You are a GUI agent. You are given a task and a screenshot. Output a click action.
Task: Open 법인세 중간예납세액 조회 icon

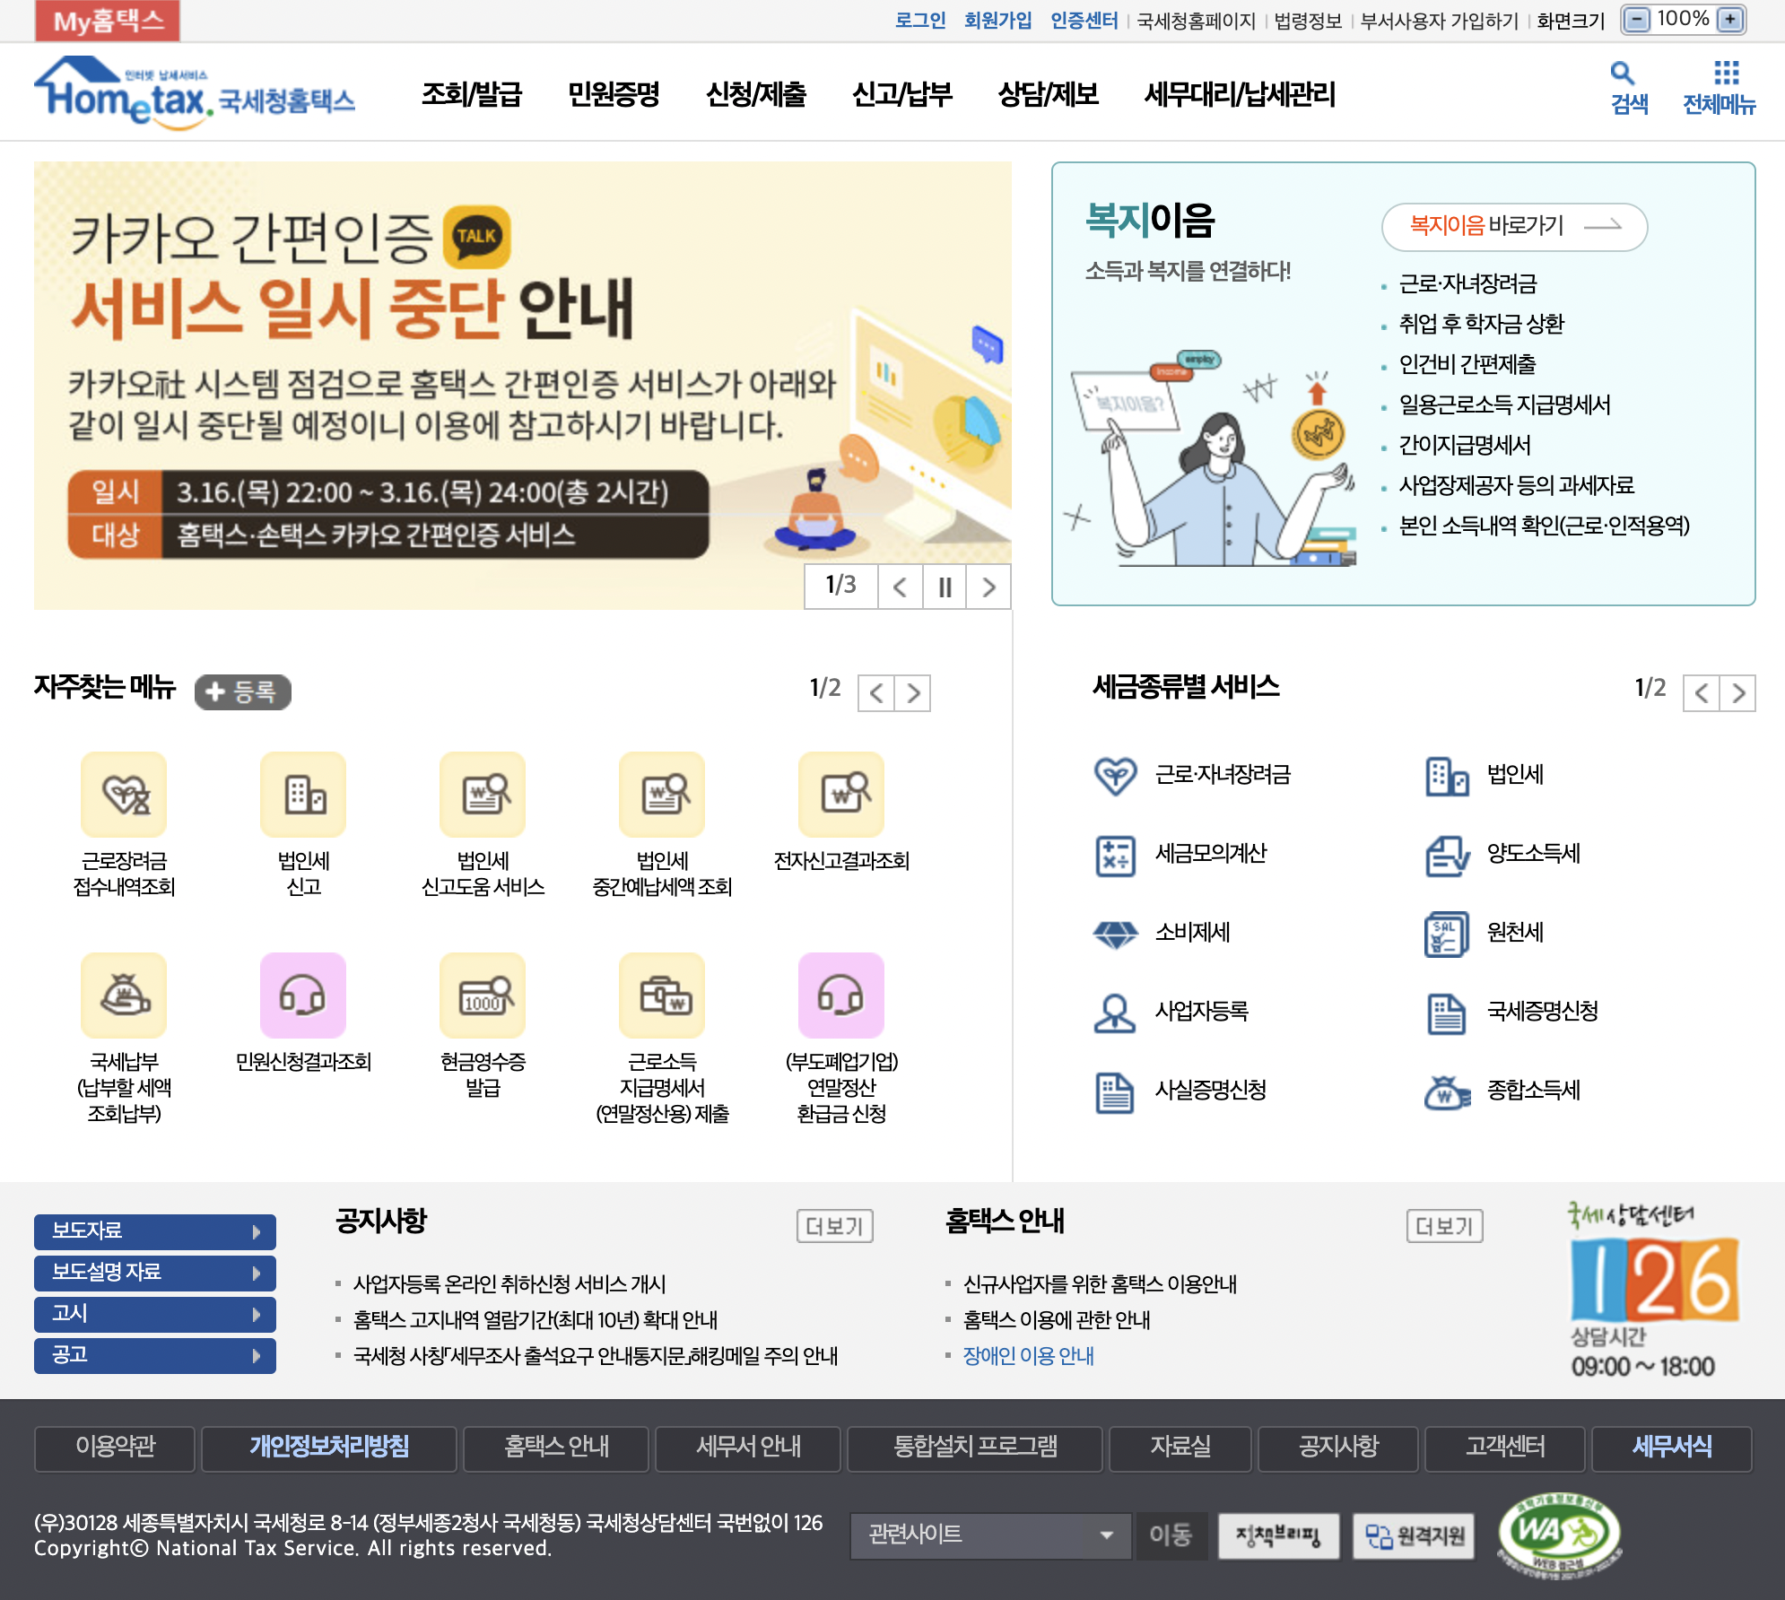662,795
